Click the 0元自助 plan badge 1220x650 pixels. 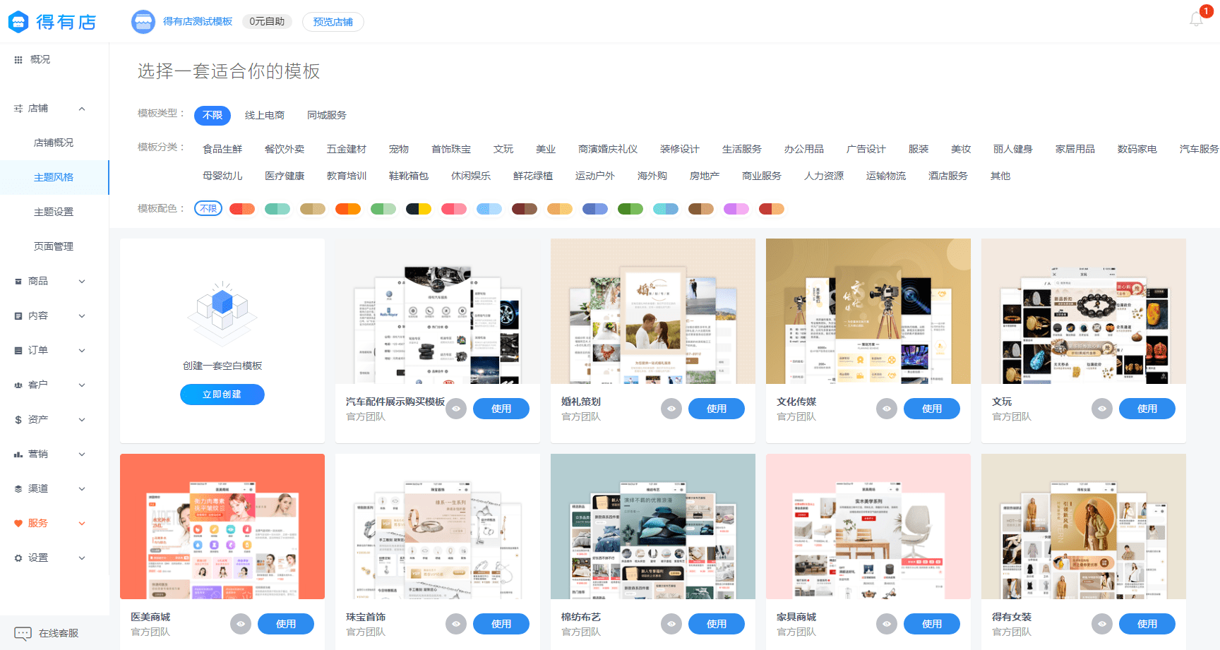[x=267, y=22]
